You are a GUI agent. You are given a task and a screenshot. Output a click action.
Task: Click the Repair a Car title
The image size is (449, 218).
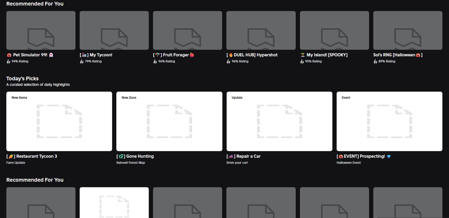pos(244,156)
